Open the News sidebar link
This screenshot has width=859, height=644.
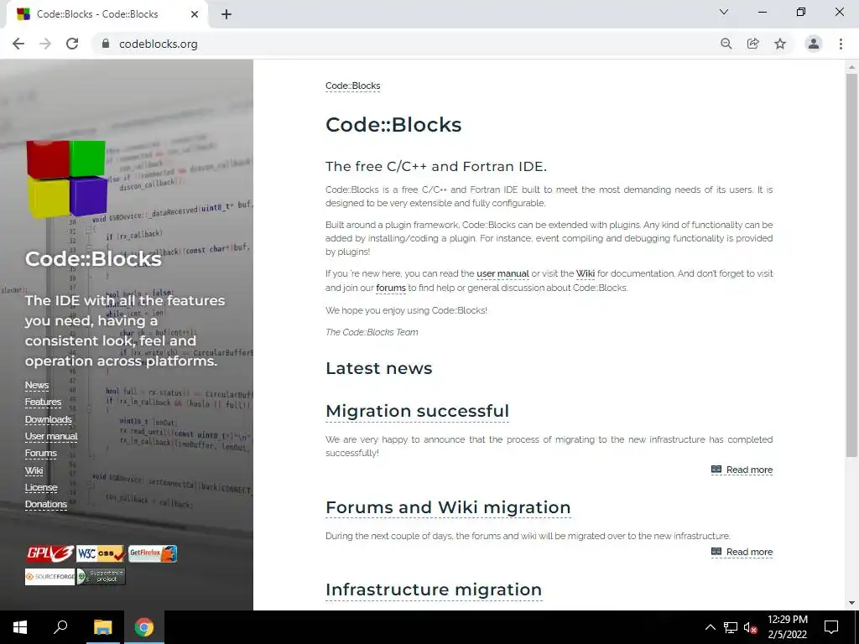pos(37,386)
